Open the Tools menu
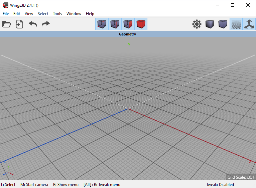This screenshot has width=256, height=188. tap(57, 14)
